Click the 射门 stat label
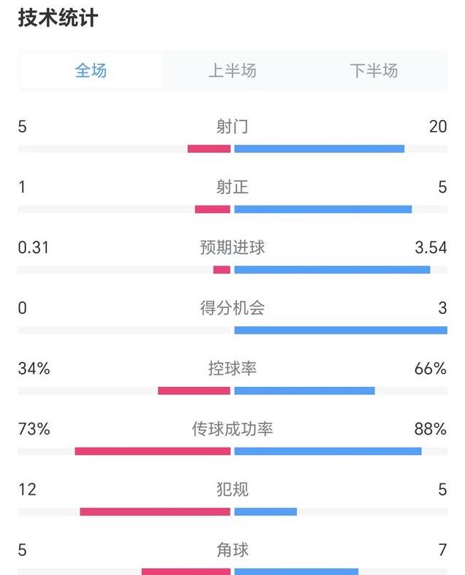This screenshot has width=465, height=575. pyautogui.click(x=232, y=127)
